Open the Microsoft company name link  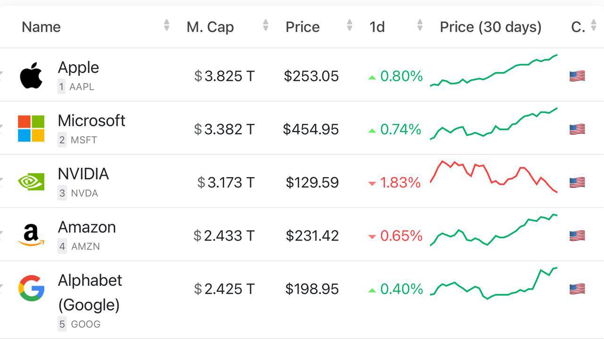92,121
